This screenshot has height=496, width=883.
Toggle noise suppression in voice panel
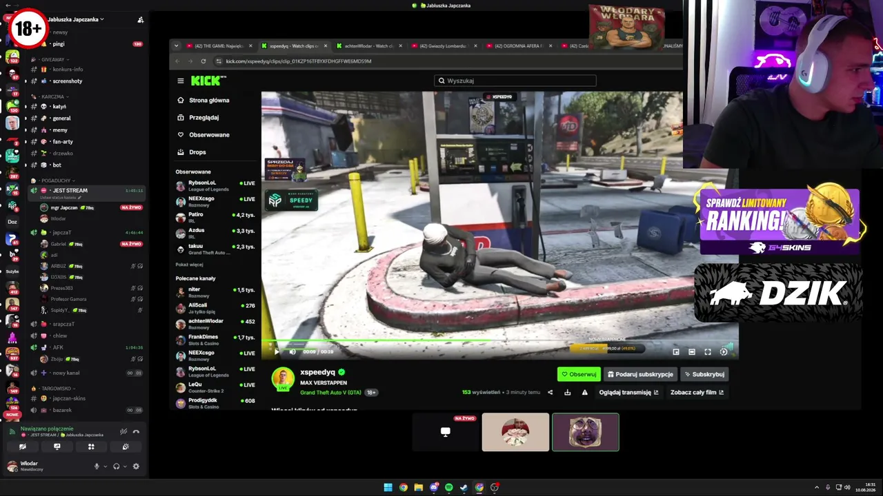pos(123,432)
